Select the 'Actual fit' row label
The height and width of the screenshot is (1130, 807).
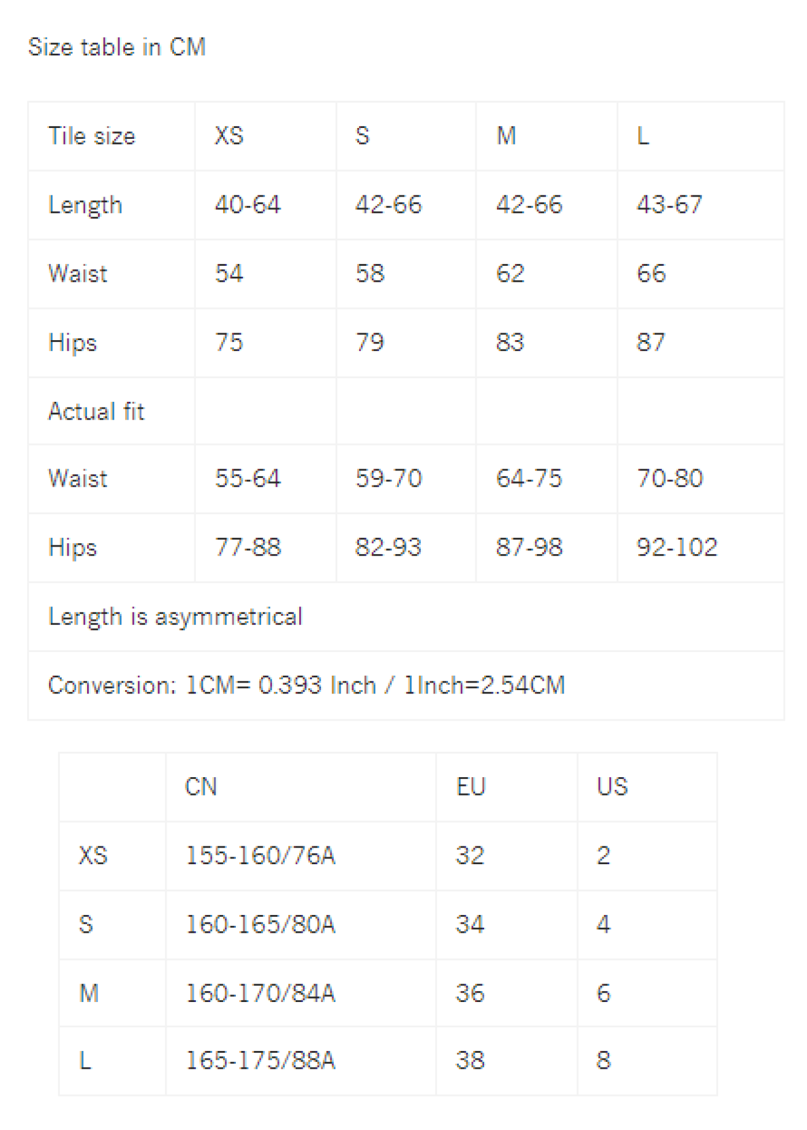click(x=111, y=411)
